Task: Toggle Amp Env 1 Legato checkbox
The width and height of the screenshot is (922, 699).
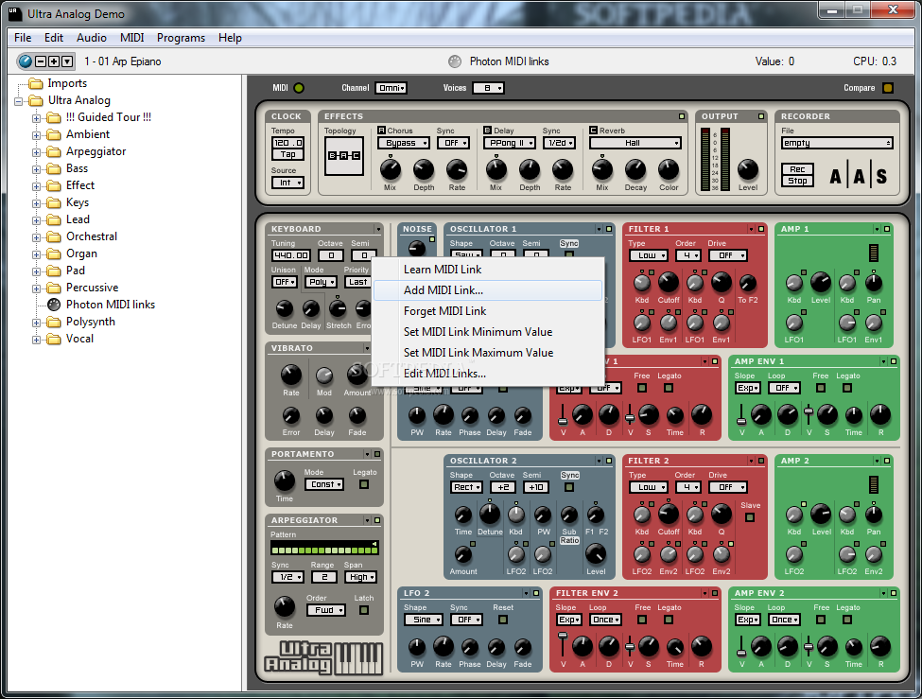Action: pos(846,388)
